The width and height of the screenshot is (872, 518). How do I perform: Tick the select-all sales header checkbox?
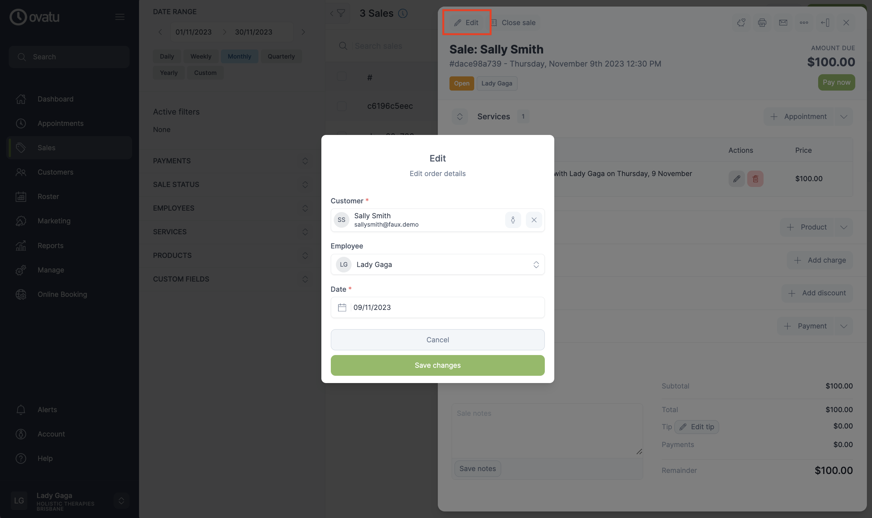[341, 76]
